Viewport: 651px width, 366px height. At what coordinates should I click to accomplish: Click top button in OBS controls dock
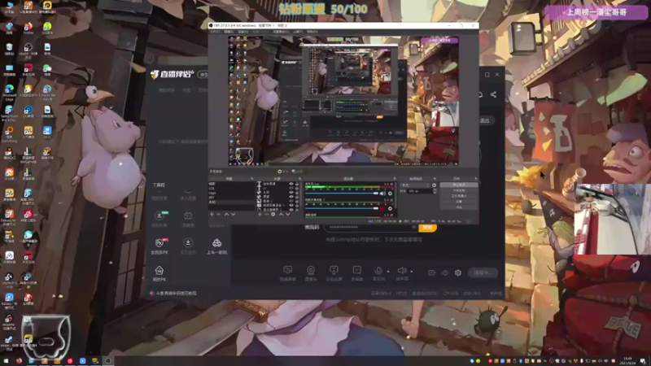click(x=459, y=185)
